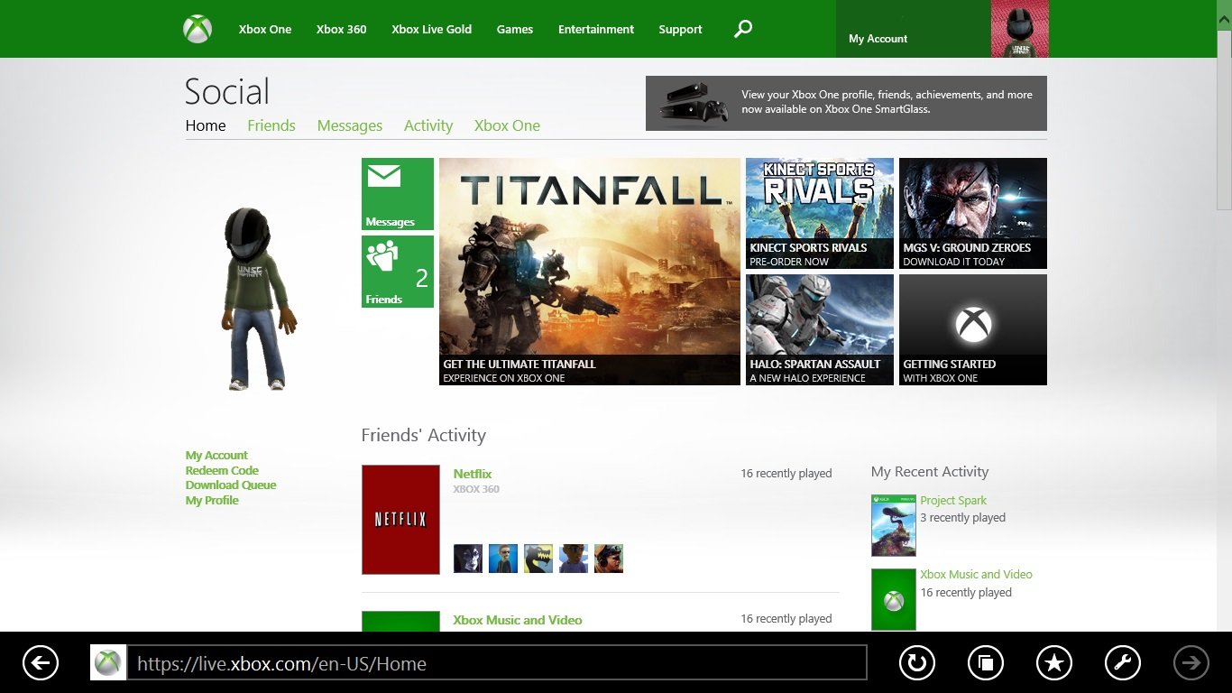Click the gamer avatar picture in header

(x=1020, y=29)
